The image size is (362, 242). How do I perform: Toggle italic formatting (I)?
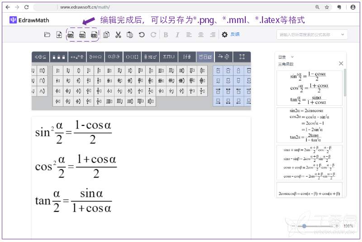point(177,35)
